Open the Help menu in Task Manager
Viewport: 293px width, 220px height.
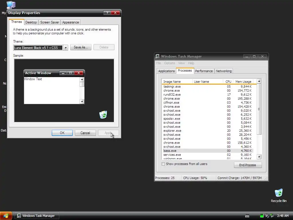[x=191, y=63]
